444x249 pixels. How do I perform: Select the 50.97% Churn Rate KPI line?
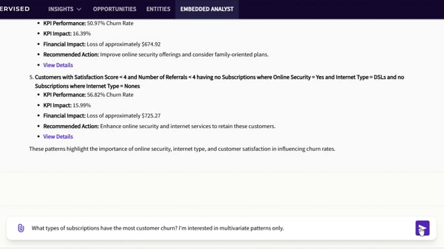pyautogui.click(x=88, y=23)
